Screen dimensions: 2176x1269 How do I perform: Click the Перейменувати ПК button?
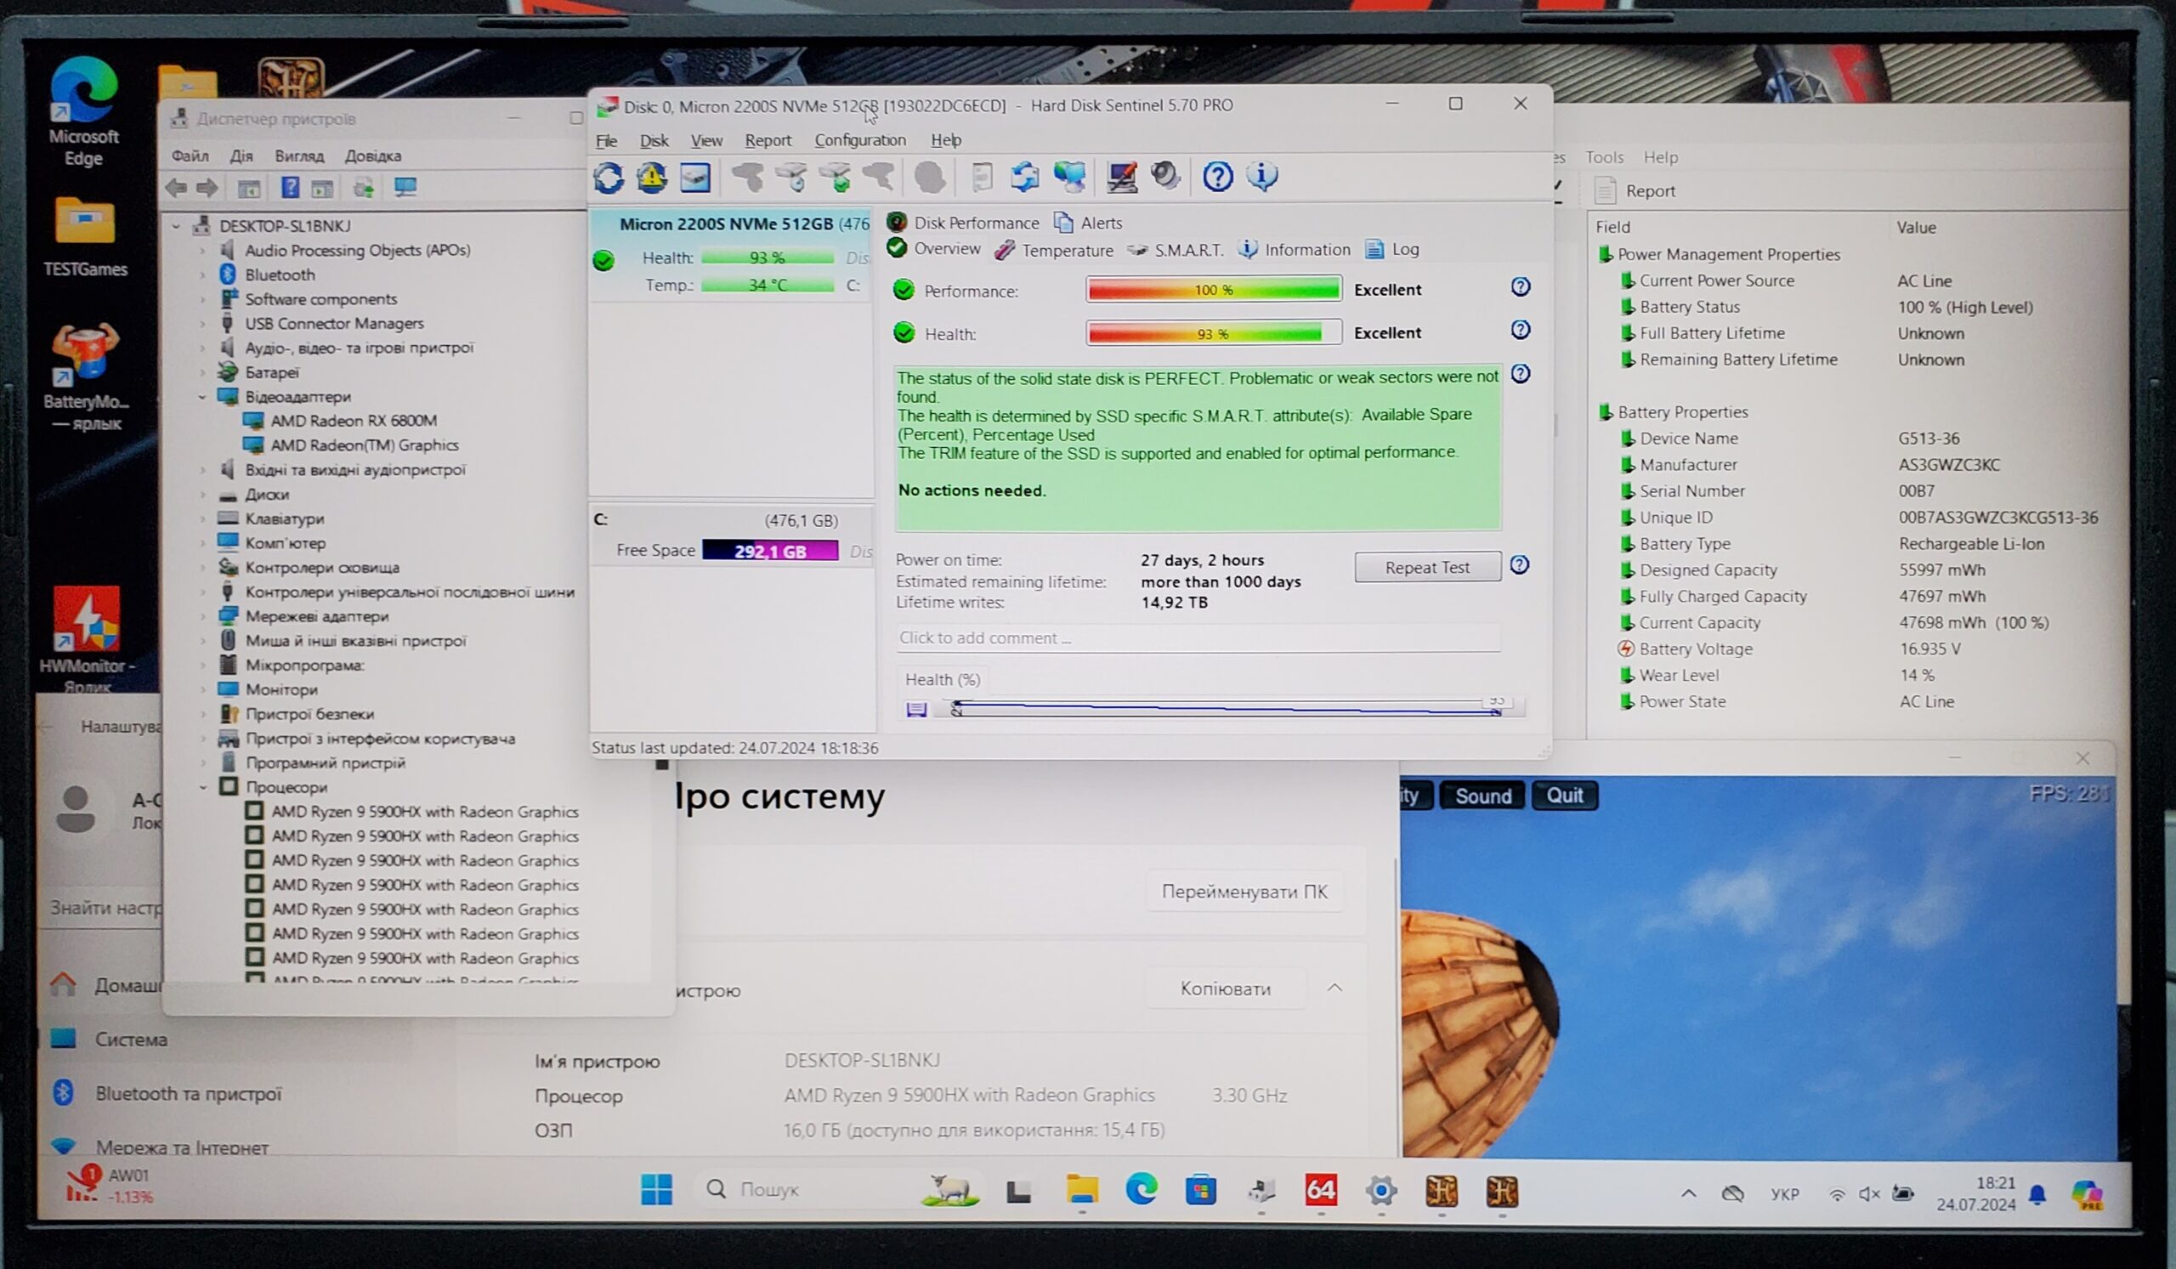1244,891
